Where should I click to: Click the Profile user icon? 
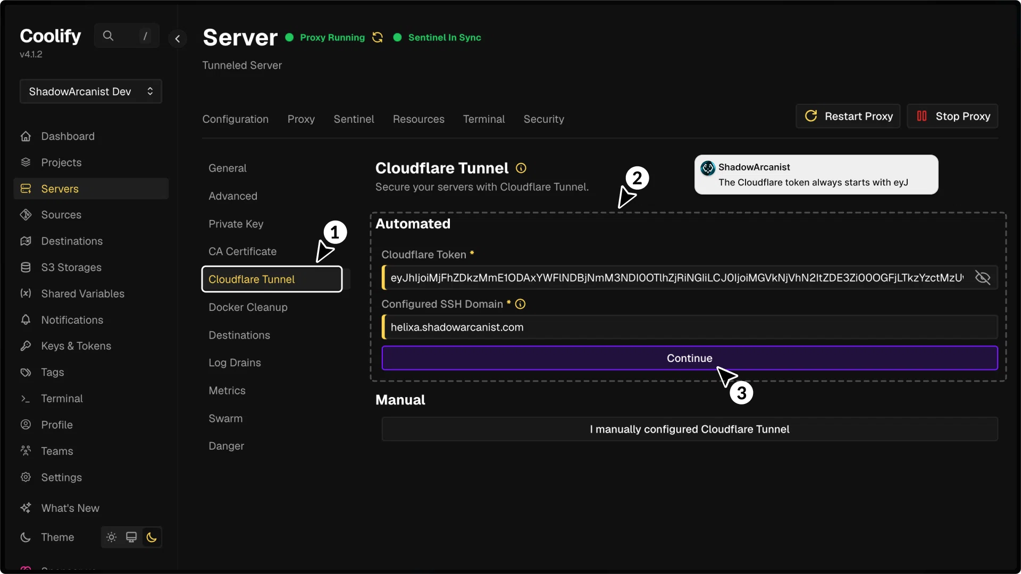point(26,425)
